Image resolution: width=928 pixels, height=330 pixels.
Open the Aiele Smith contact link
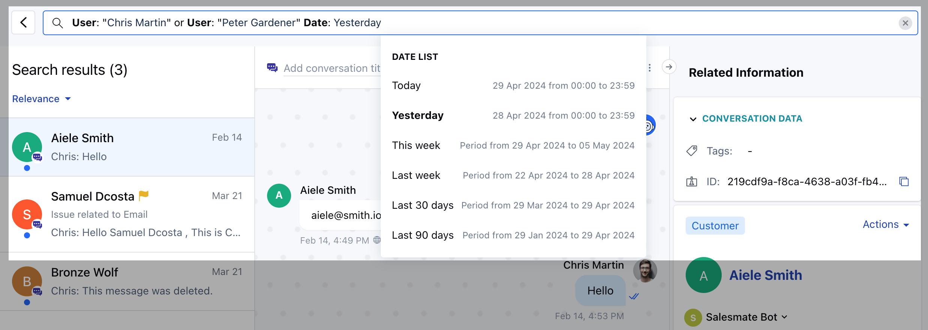pyautogui.click(x=765, y=275)
